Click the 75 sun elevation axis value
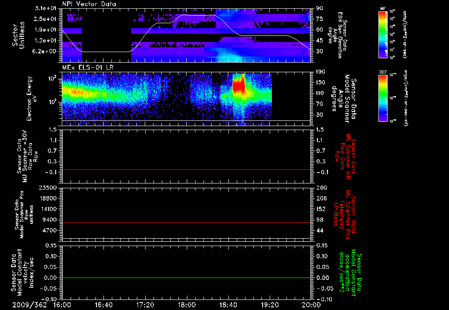The width and height of the screenshot is (449, 310). pos(320,19)
